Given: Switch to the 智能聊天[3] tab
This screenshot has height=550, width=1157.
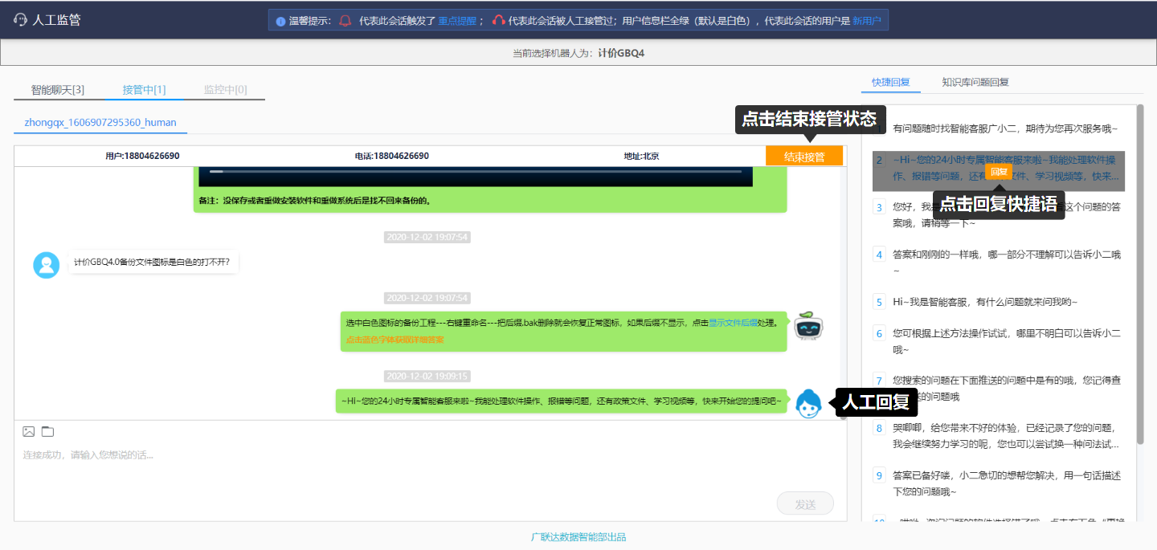Looking at the screenshot, I should pyautogui.click(x=58, y=90).
